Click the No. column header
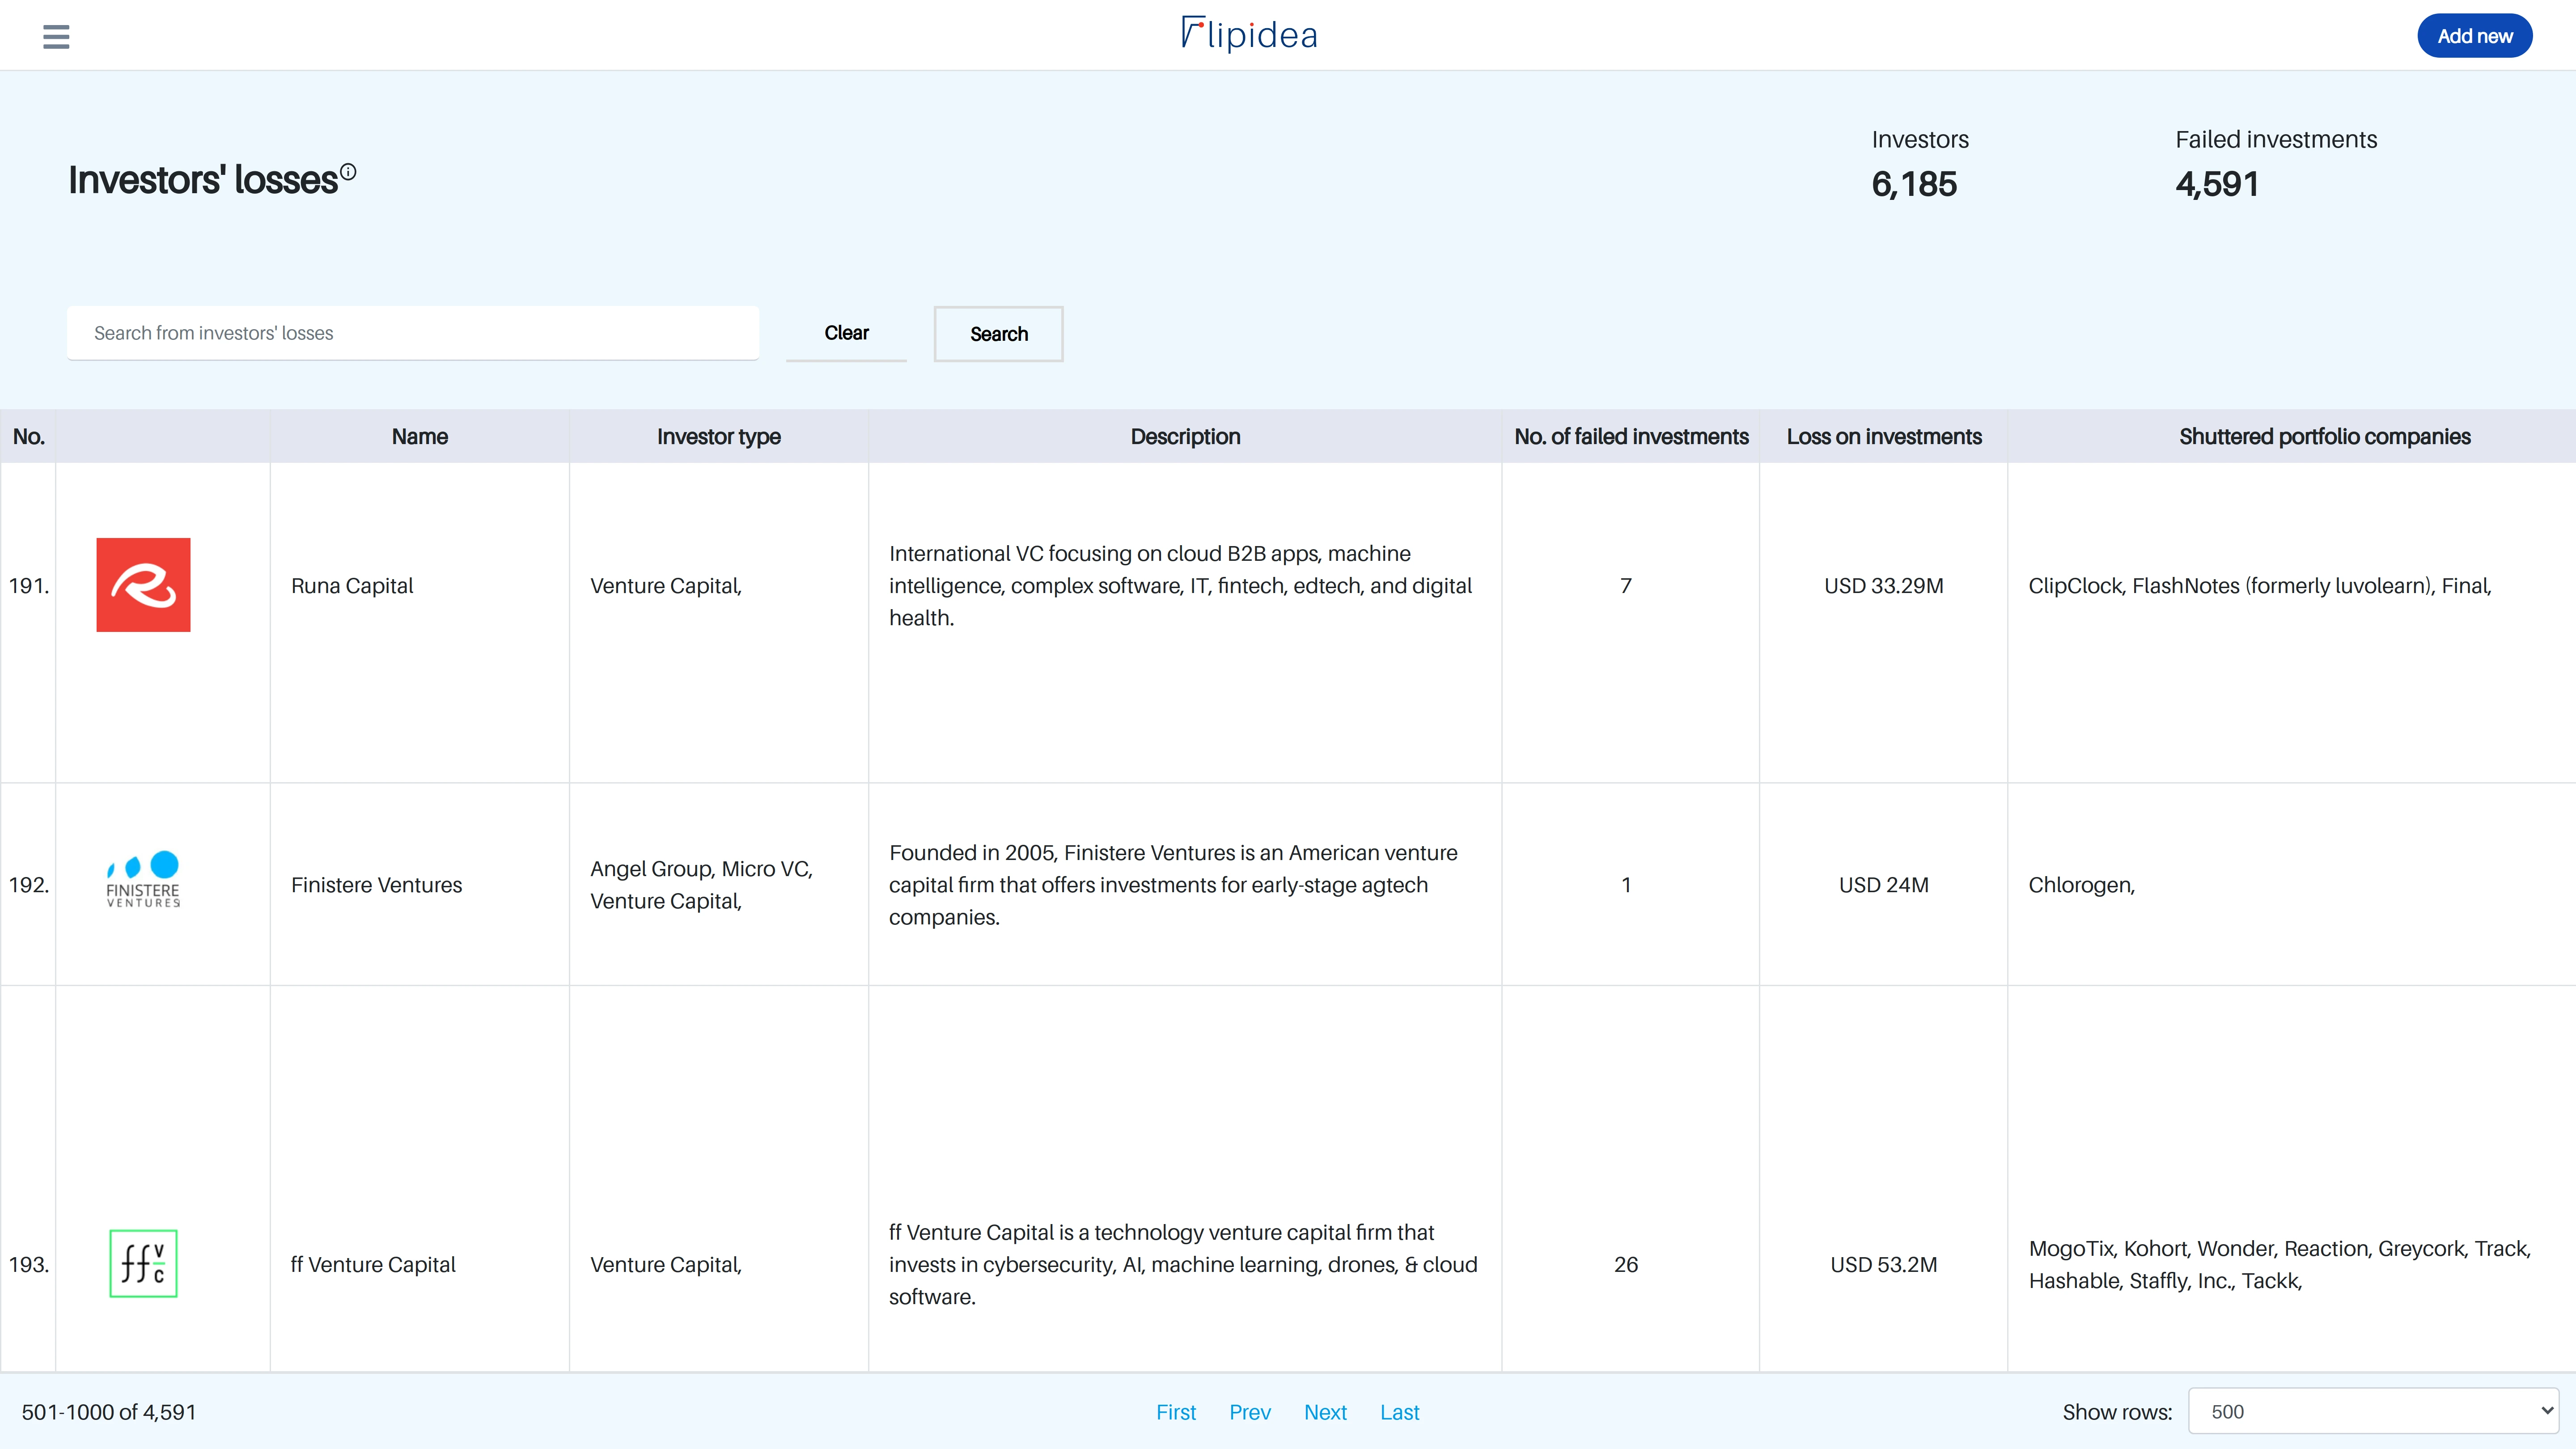Screen dimensions: 2576x1449 tap(28, 436)
